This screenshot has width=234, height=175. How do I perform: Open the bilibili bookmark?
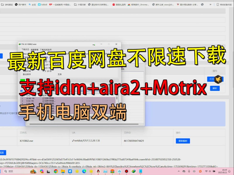tap(43, 5)
